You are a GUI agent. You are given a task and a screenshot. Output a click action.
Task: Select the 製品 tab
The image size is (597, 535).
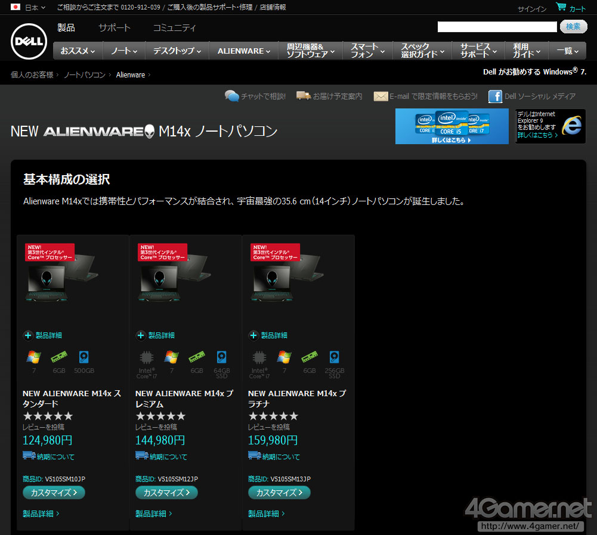pyautogui.click(x=66, y=28)
